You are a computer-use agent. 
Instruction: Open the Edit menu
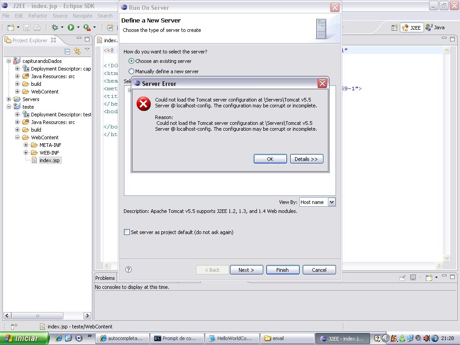coord(19,16)
